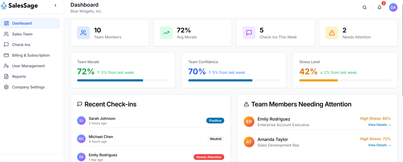Screen dimensions: 403x162
Task: View Details for Emily Rodriguez
Action: pyautogui.click(x=379, y=125)
